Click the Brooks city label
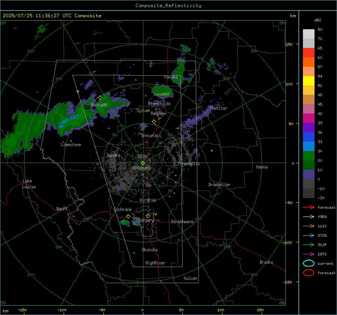 click(266, 262)
